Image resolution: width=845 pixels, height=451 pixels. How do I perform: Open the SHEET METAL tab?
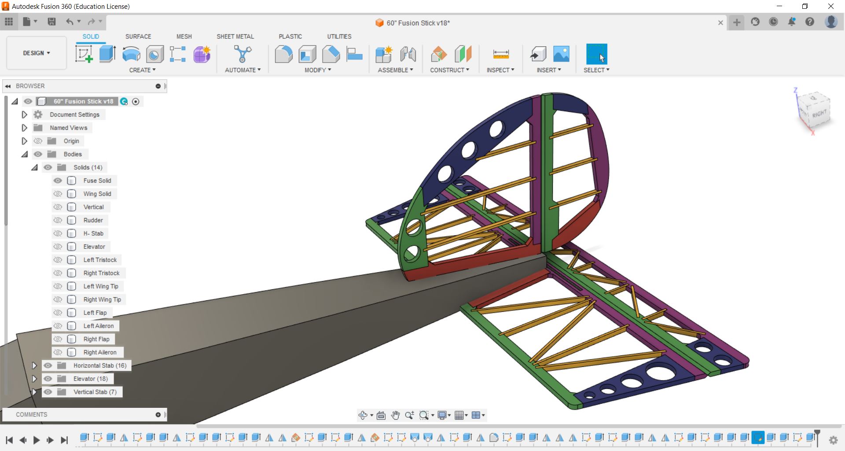pyautogui.click(x=235, y=37)
